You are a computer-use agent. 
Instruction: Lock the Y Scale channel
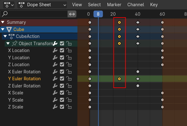point(69,100)
